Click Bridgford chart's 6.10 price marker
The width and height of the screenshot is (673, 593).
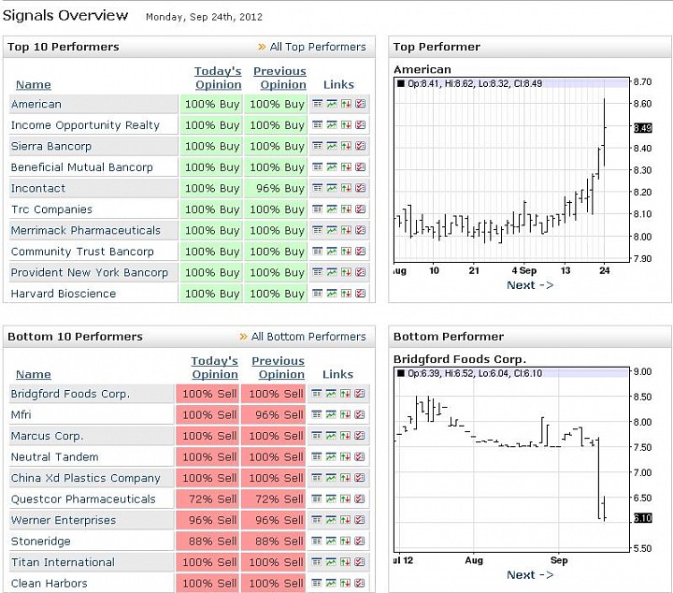tap(643, 518)
